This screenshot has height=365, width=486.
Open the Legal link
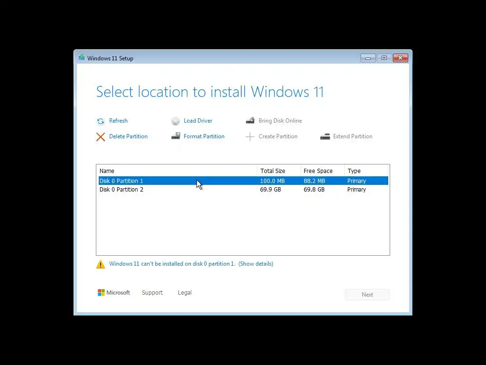[185, 292]
